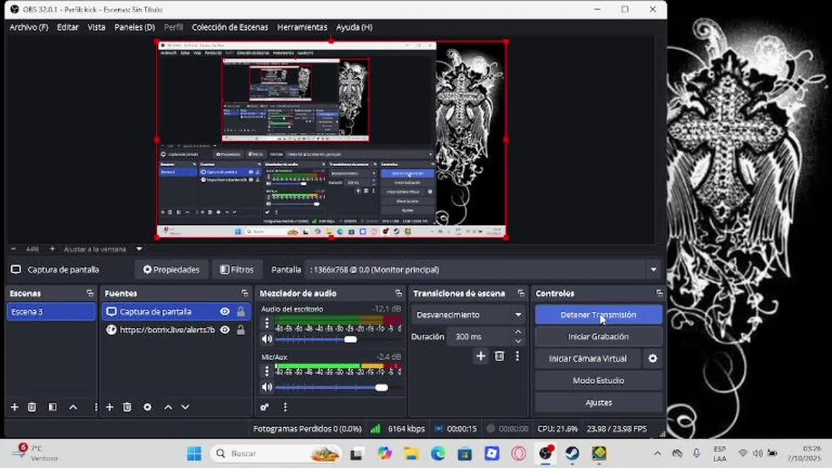Image resolution: width=832 pixels, height=468 pixels.
Task: Delete the selected scene with the trash icon
Action: pyautogui.click(x=32, y=408)
